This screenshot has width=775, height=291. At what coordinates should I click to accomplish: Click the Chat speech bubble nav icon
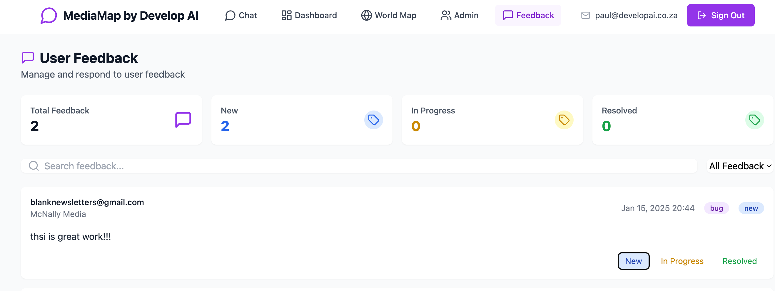[x=230, y=15]
